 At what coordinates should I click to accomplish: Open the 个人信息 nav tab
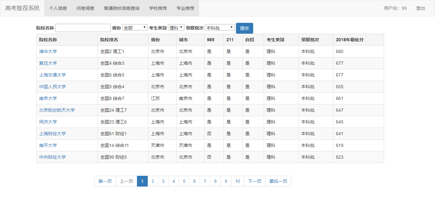58,8
